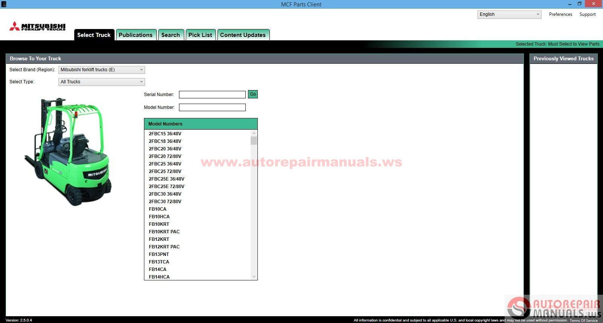Expand the Select Brand (Region) dropdown
Screen dimensions: 603x323
[101, 70]
